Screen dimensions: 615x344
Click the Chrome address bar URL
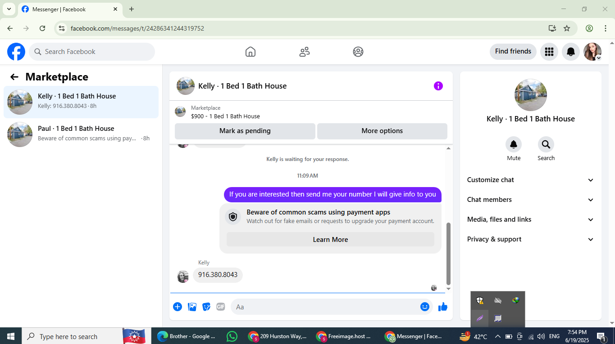[137, 28]
